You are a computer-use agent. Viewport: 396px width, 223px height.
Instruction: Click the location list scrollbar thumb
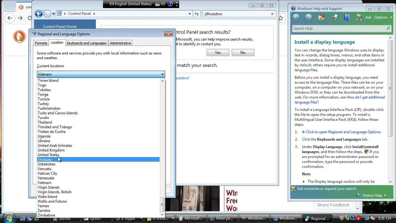tap(162, 204)
